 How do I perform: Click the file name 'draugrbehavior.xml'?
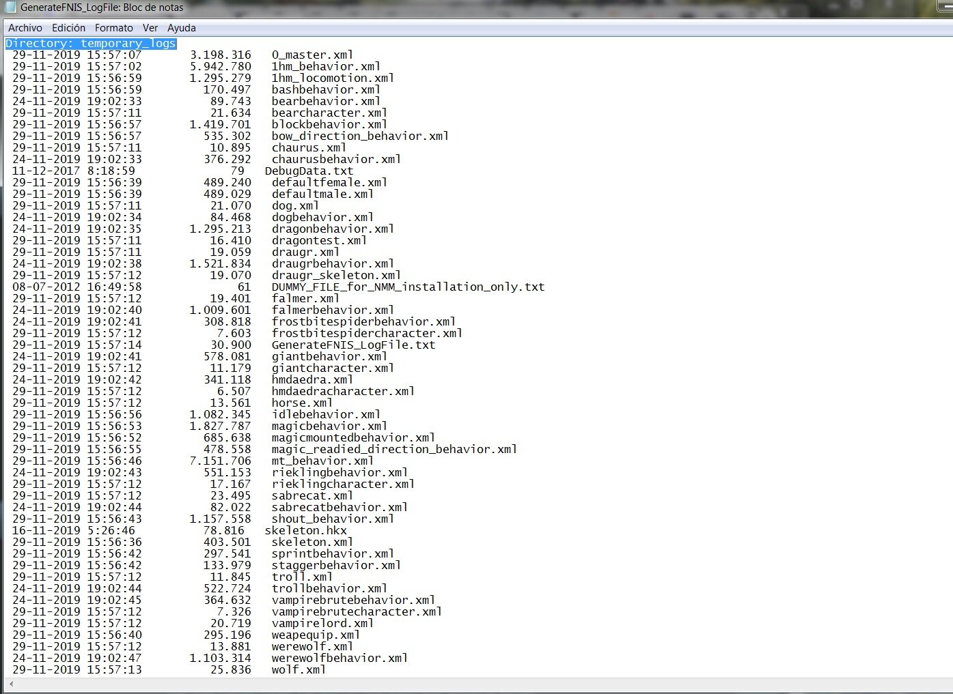coord(333,263)
